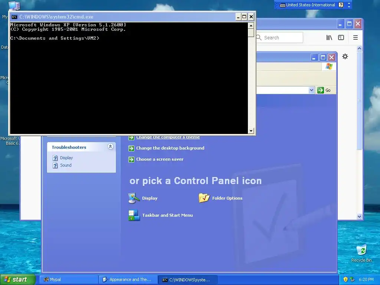Click the United States-International keyboard indicator
This screenshot has width=380, height=285.
(x=307, y=5)
